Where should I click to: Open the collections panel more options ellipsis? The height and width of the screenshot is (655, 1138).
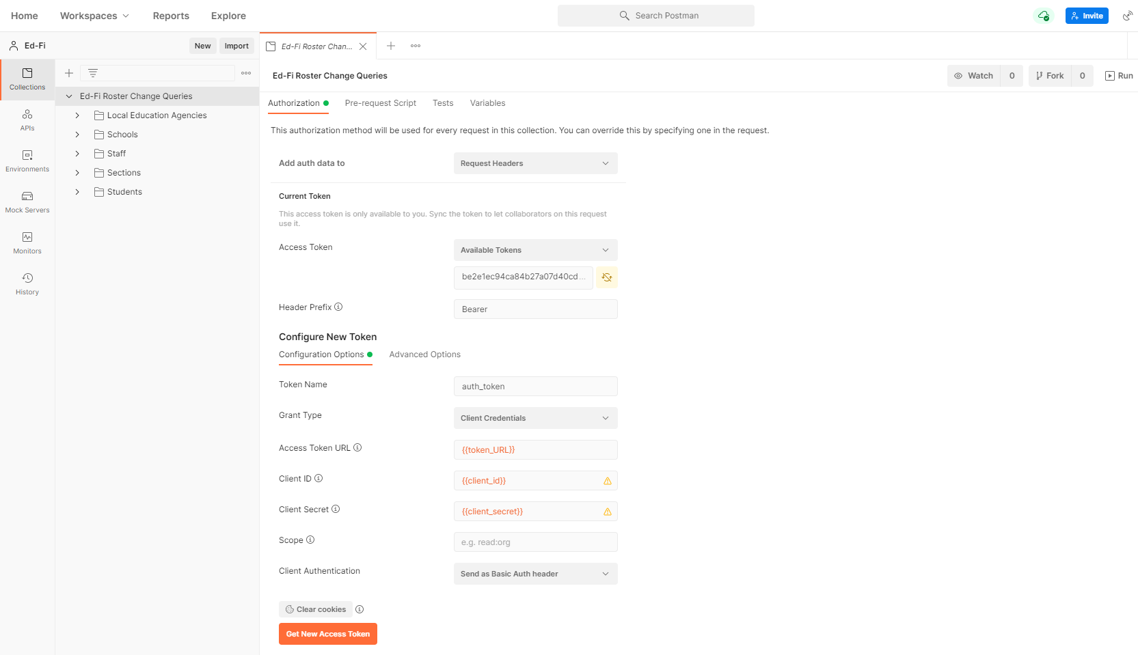[x=246, y=73]
